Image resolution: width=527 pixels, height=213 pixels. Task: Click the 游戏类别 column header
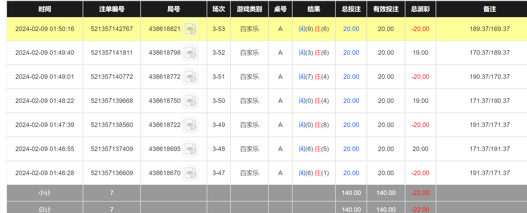point(249,9)
